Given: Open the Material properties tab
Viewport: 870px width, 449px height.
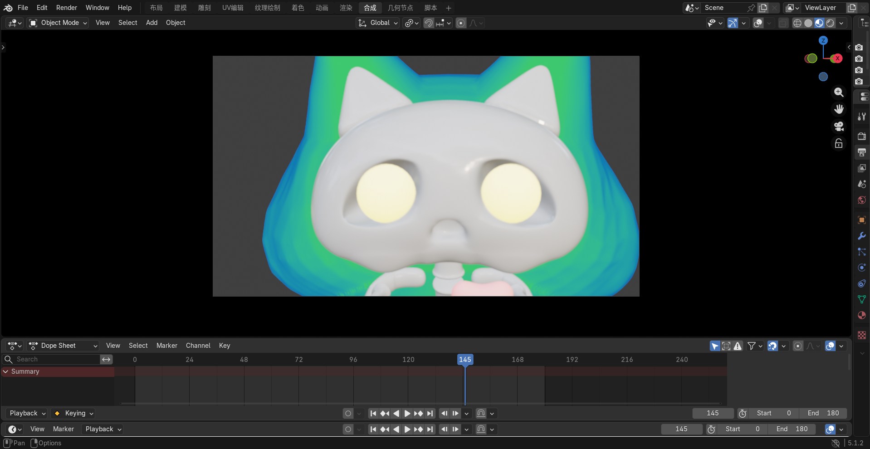Looking at the screenshot, I should (862, 315).
